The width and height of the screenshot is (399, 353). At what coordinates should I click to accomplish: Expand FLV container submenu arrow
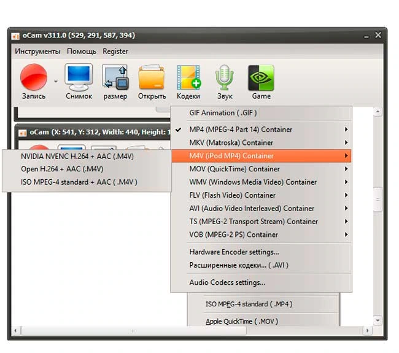pos(346,195)
